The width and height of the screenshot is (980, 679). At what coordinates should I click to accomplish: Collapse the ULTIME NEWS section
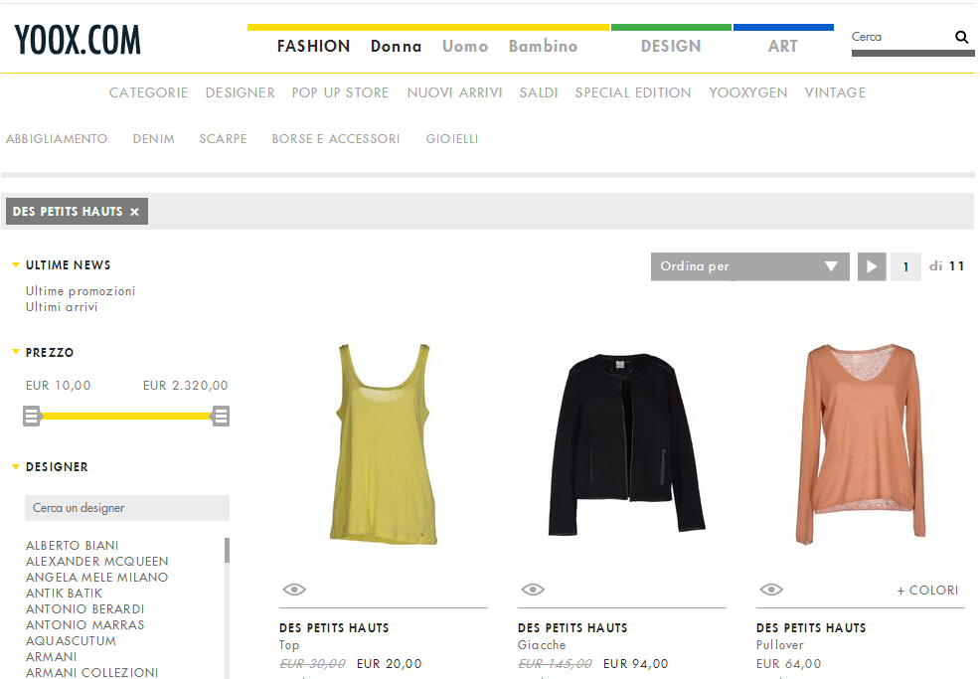(x=16, y=265)
